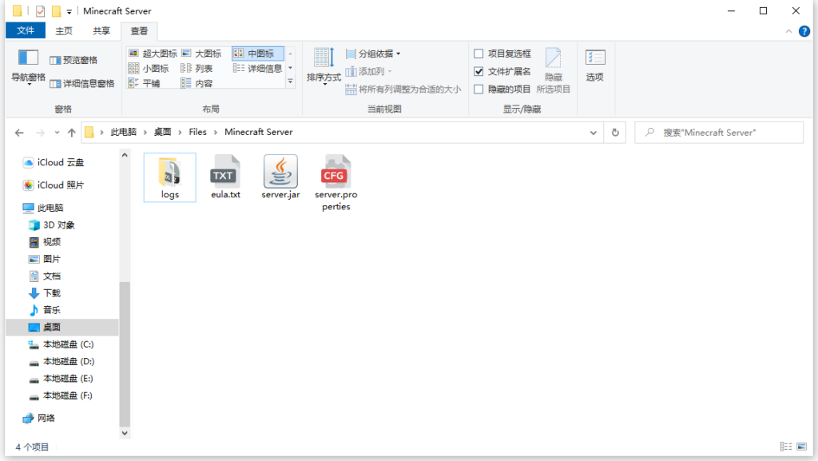Select Medium icons (中图标) layout
This screenshot has height=461, width=818.
[258, 54]
